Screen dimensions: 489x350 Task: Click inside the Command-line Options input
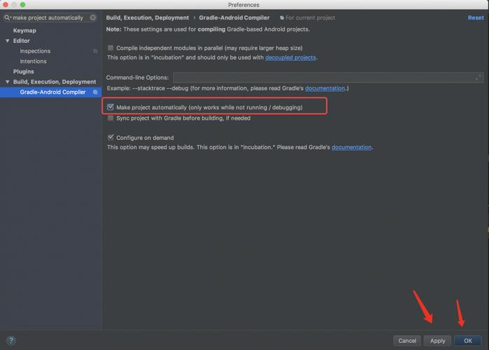point(322,78)
